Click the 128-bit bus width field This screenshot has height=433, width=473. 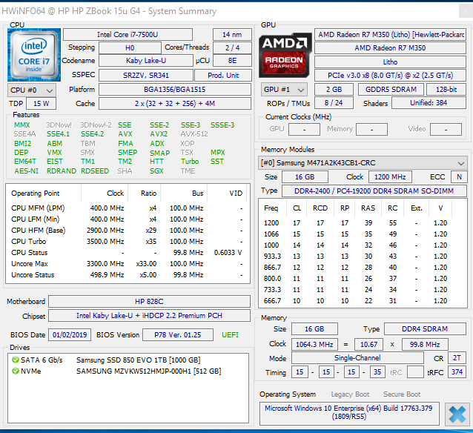tap(446, 89)
